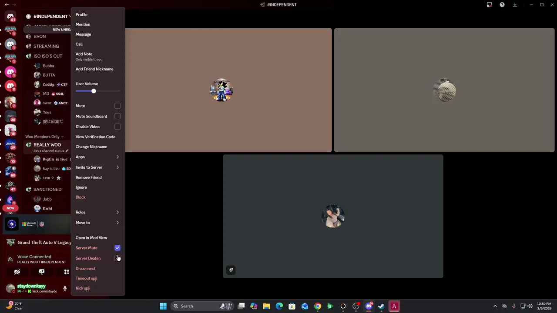Click Remove Friend
The image size is (557, 313).
pyautogui.click(x=98, y=177)
